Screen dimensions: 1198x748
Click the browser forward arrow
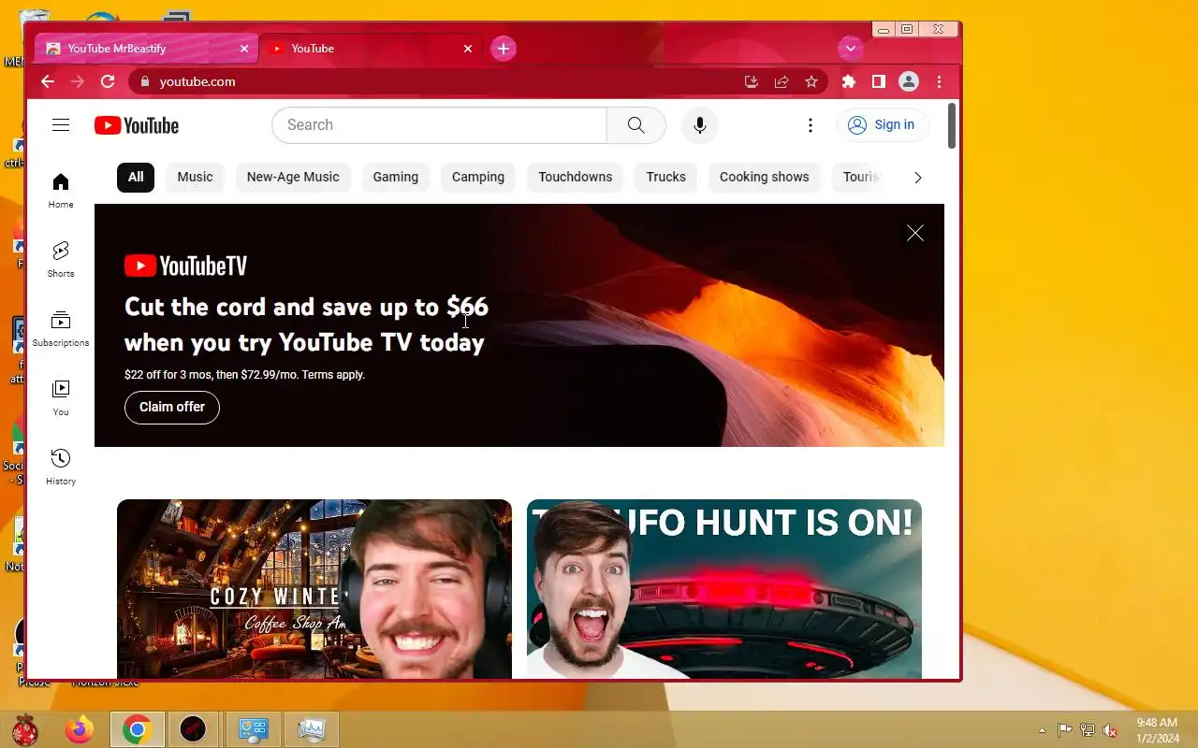click(x=78, y=81)
